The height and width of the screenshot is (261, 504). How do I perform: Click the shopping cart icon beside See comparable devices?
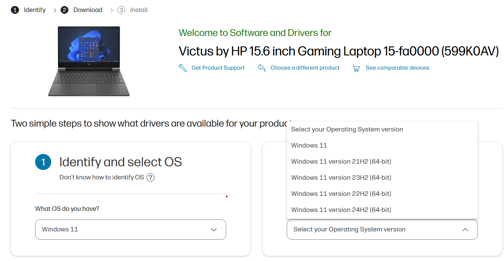tap(356, 68)
